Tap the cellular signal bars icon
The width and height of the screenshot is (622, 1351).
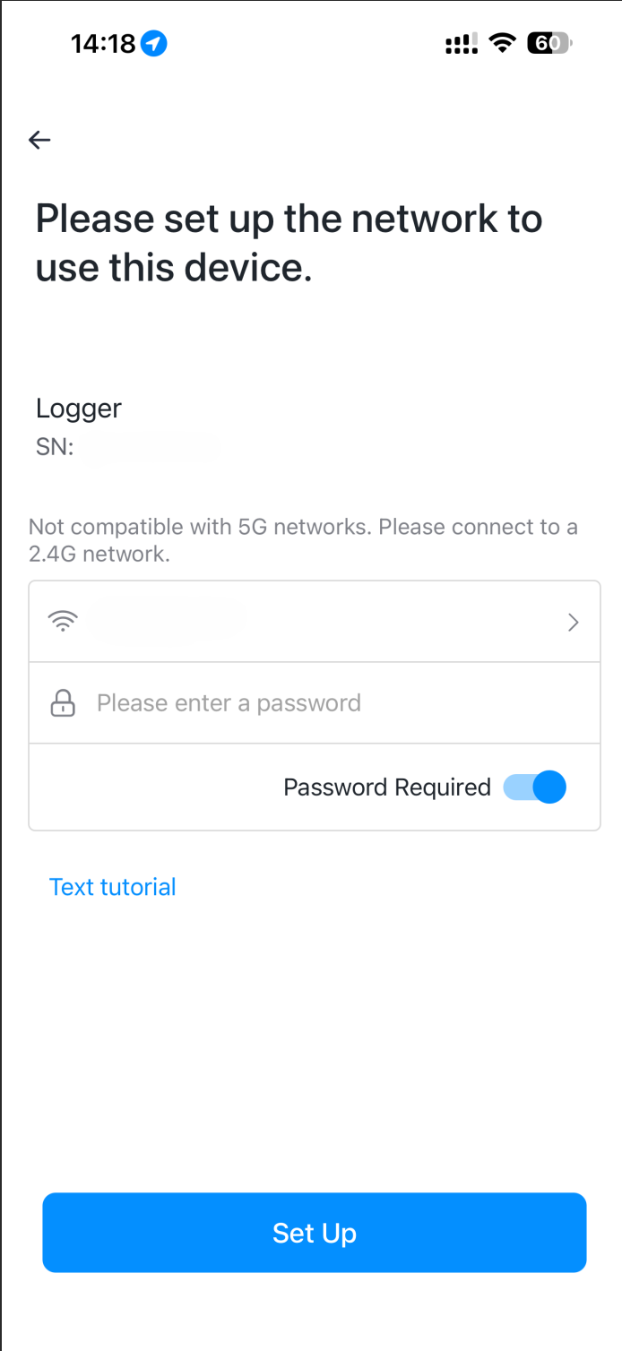(x=461, y=44)
